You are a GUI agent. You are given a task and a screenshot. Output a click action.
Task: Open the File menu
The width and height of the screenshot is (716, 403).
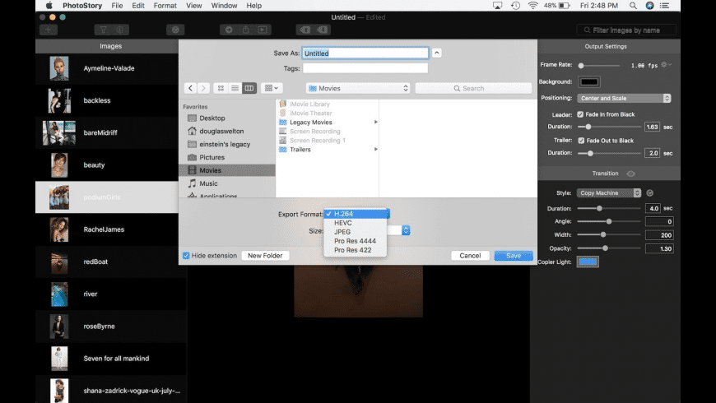(x=117, y=6)
